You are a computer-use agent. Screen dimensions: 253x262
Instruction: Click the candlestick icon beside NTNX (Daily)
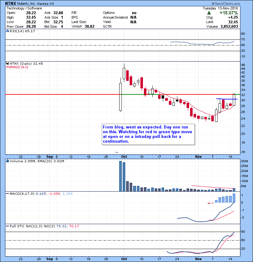point(7,63)
